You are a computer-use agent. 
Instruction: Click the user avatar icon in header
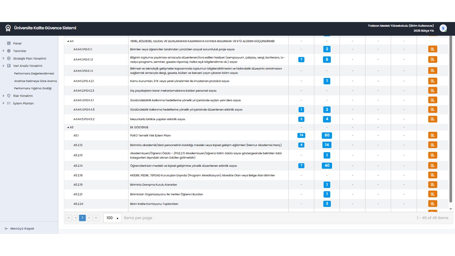443,28
